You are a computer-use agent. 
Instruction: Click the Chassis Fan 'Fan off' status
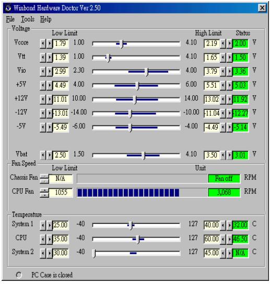224,178
